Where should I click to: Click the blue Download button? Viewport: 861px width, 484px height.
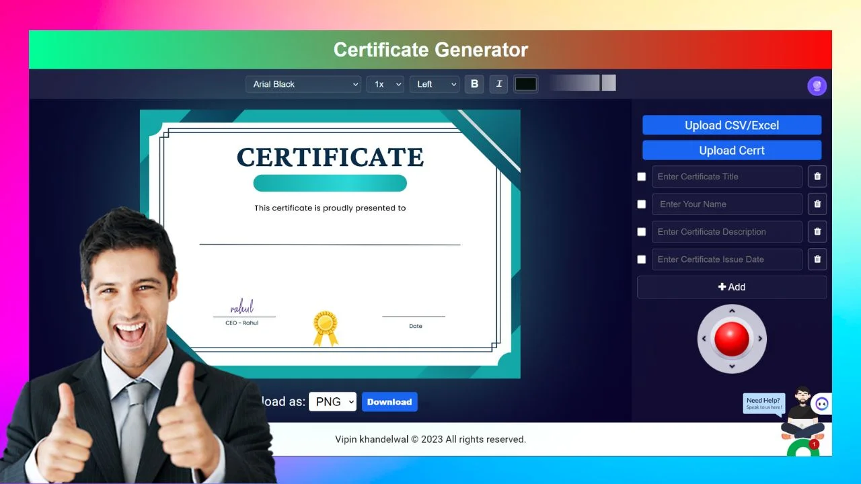click(x=389, y=402)
